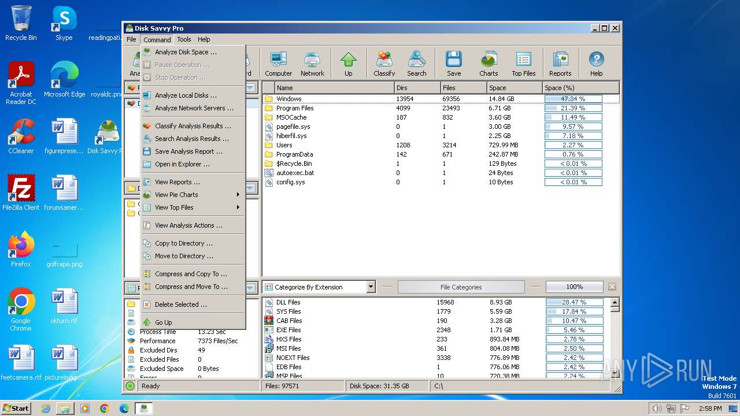Open the Top Files toolbar icon
The width and height of the screenshot is (740, 416).
pos(524,63)
